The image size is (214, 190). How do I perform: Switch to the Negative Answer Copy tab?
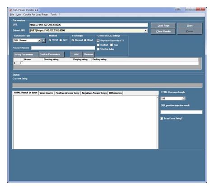click(x=94, y=93)
